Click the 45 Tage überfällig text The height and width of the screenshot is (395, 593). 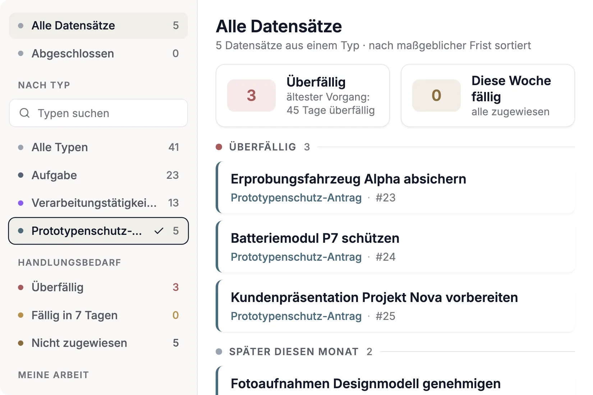[x=331, y=110]
